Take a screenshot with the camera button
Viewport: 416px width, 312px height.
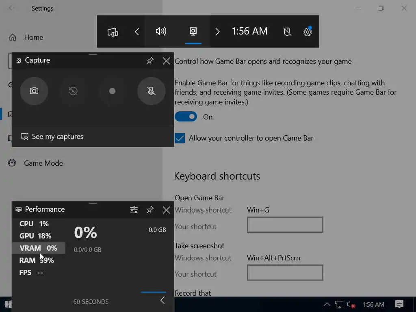pyautogui.click(x=34, y=91)
